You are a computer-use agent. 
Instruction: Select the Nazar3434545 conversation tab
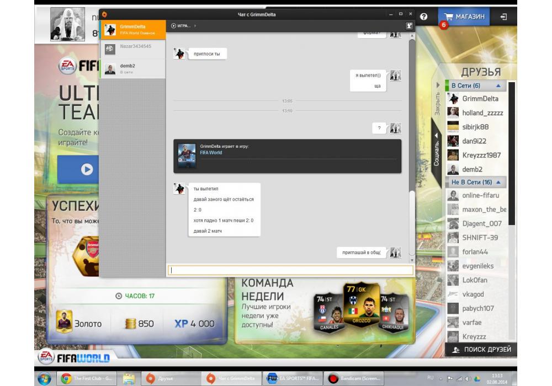tap(132, 49)
